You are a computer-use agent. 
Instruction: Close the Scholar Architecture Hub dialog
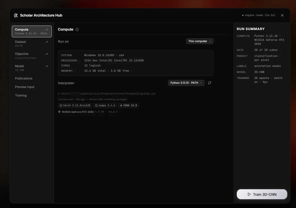click(282, 15)
